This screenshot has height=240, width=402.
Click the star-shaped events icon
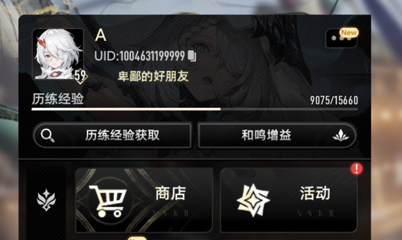point(253,200)
